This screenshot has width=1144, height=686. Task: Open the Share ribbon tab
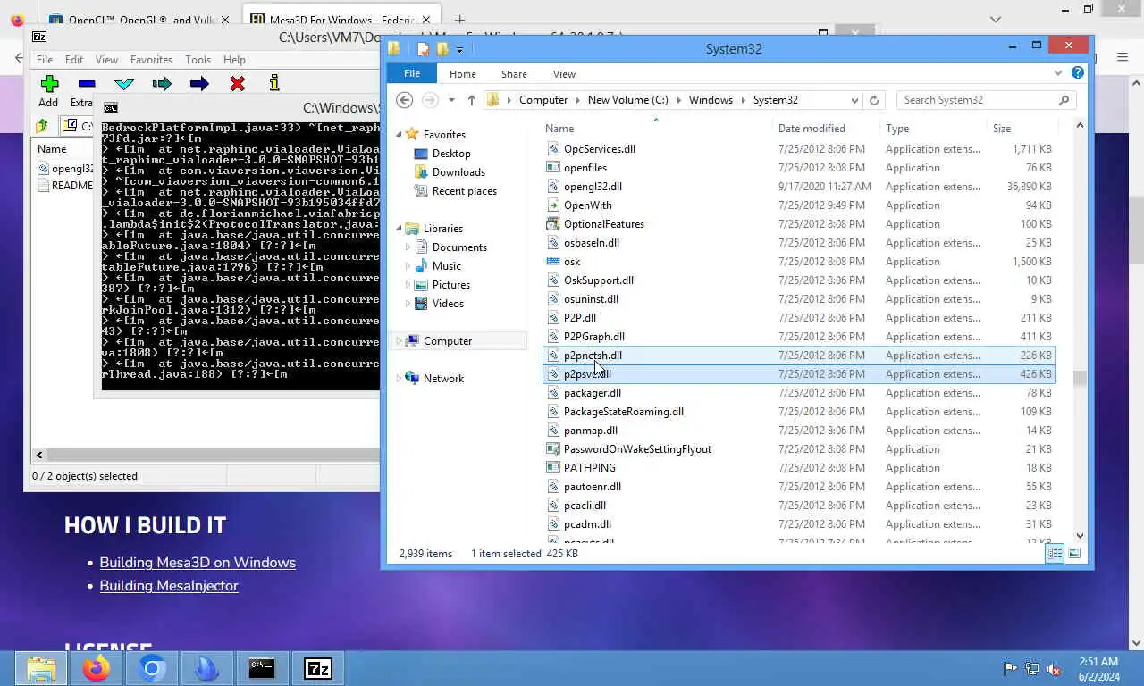pos(514,74)
